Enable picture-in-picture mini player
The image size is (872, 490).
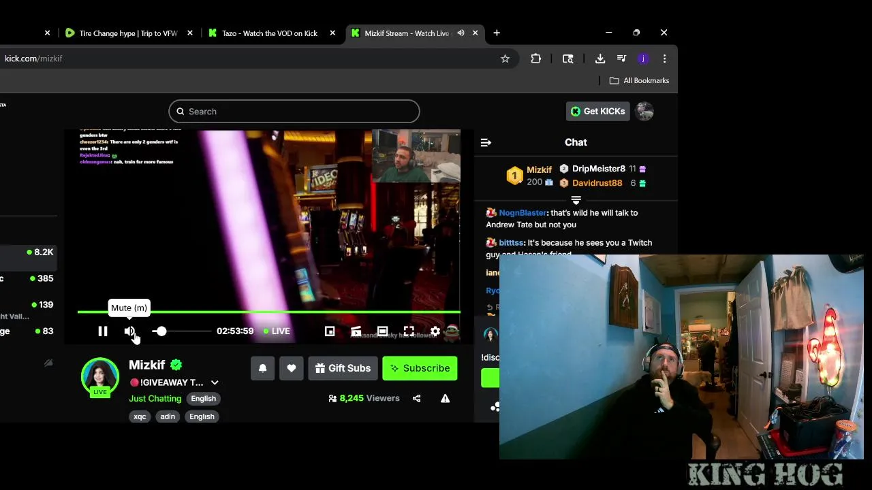(x=330, y=331)
